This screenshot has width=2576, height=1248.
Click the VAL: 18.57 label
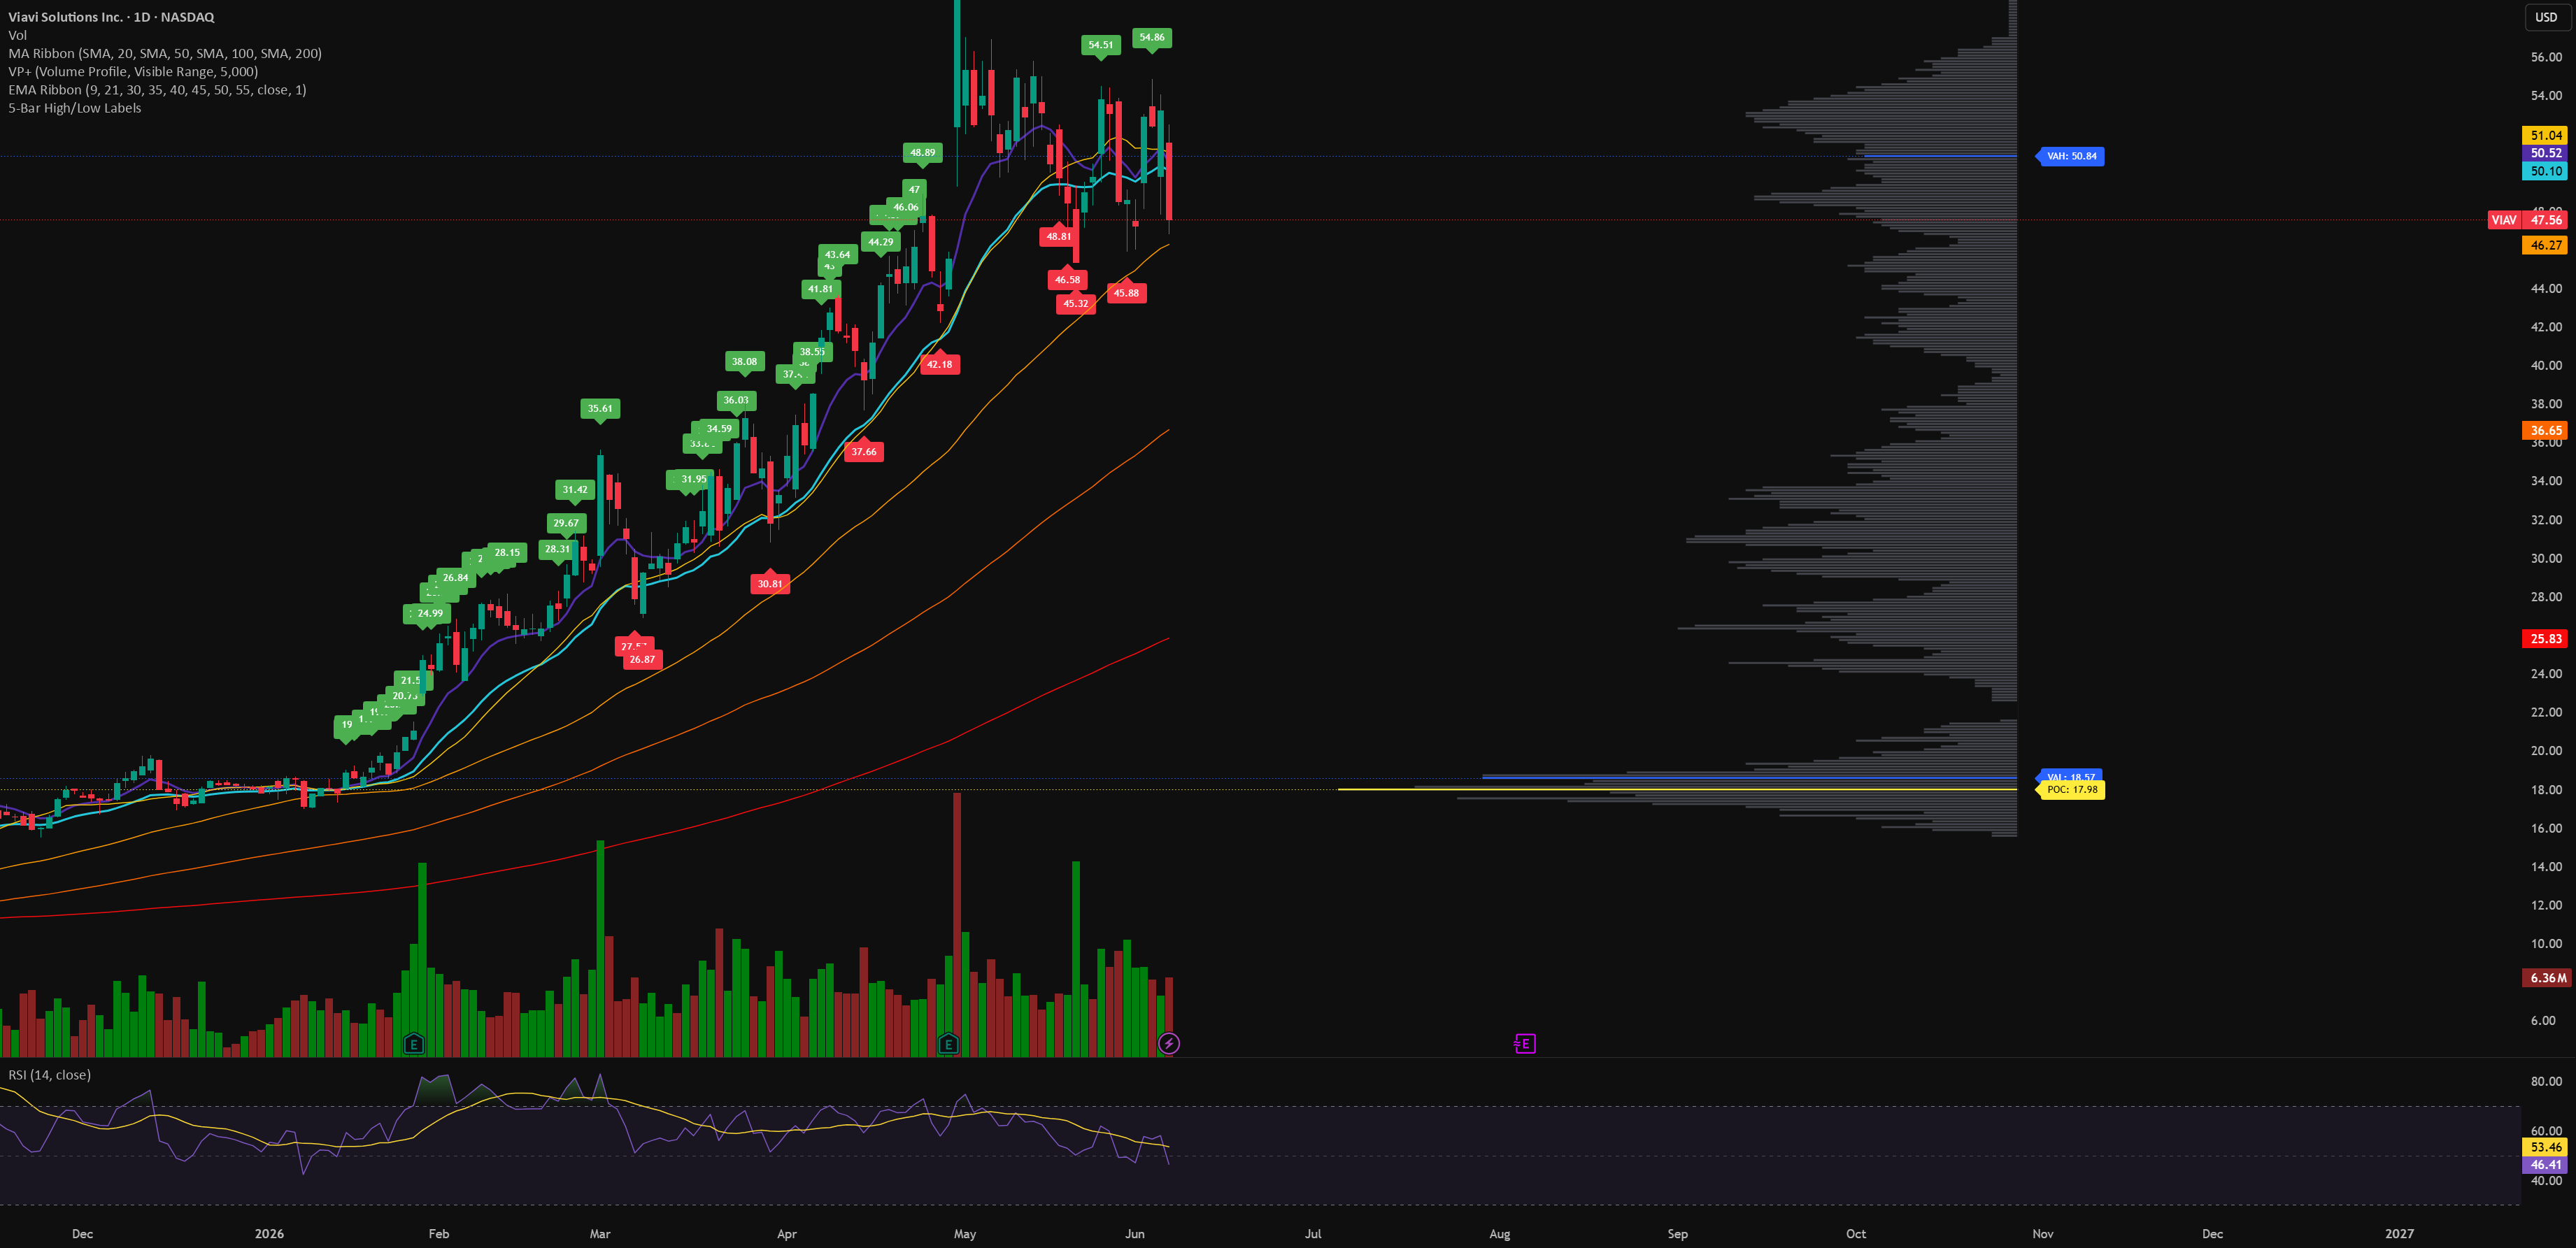click(2070, 776)
